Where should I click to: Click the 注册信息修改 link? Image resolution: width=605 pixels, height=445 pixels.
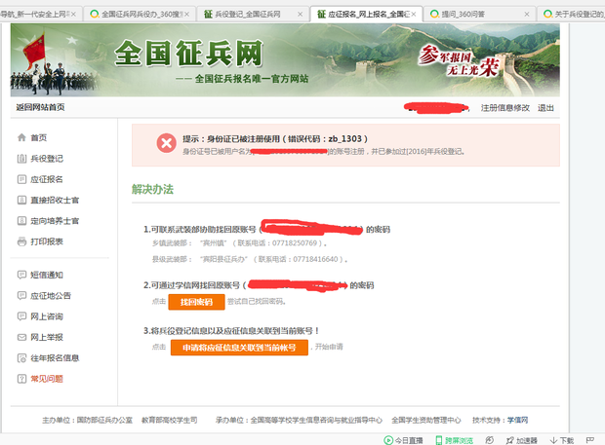(505, 108)
